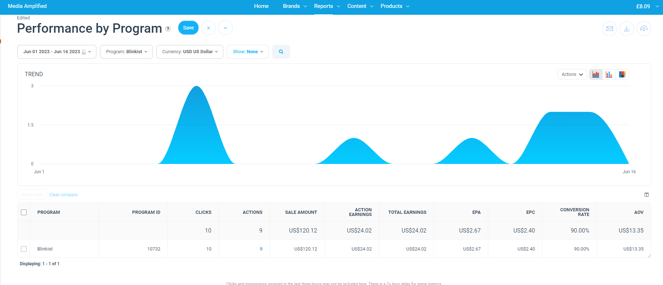The image size is (663, 285).
Task: Email the report using envelope icon
Action: point(609,29)
